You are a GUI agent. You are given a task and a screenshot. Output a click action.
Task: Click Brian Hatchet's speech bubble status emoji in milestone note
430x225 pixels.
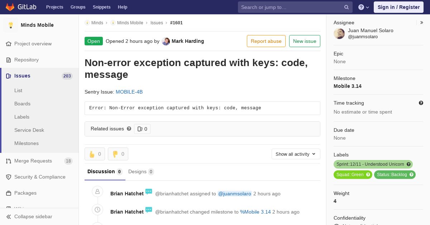point(149,210)
